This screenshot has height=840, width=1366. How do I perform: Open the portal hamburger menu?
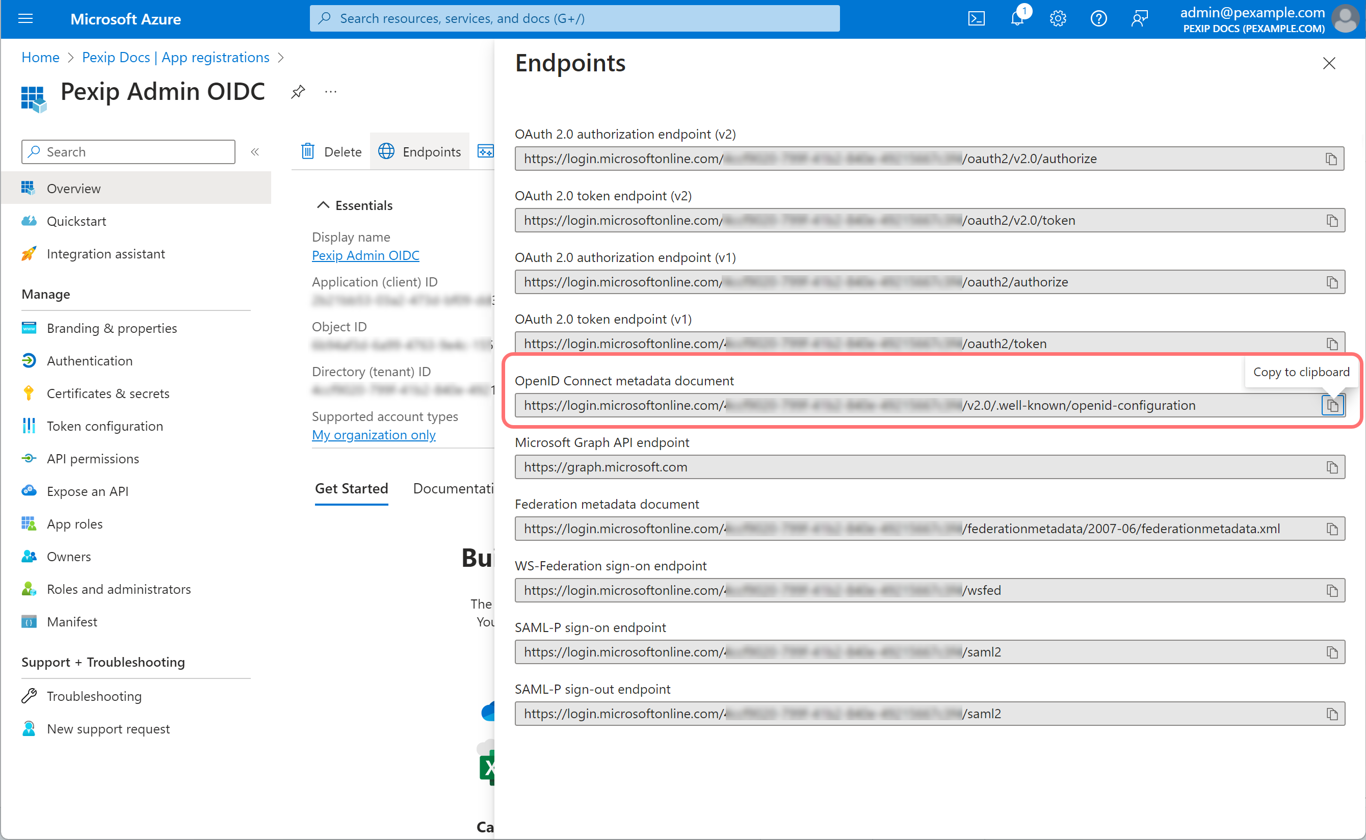(25, 19)
